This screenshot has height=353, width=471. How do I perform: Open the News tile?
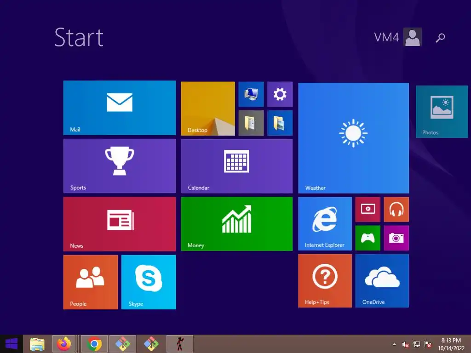[x=120, y=224]
